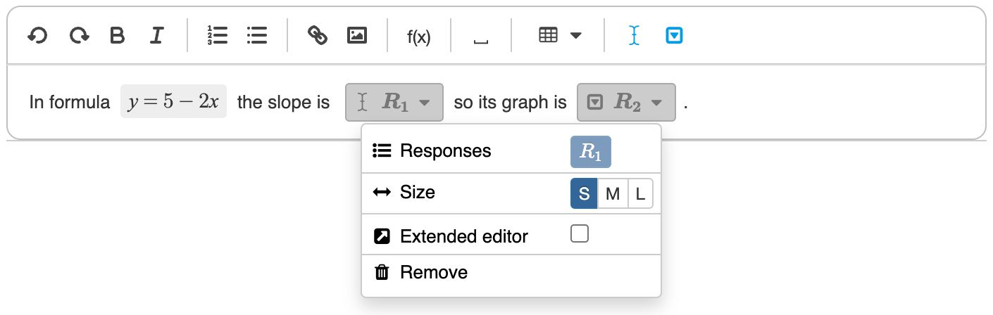Viewport: 993px width, 315px height.
Task: Insert a dropdown response field
Action: (674, 35)
